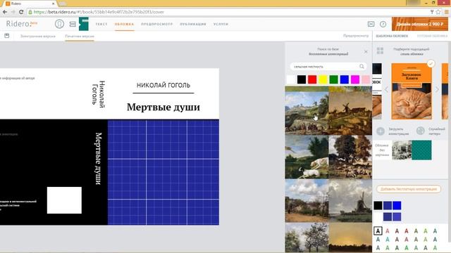This screenshot has height=253, width=451.
Task: Click Добавить бесплатную иллюстрацию button
Action: point(409,189)
